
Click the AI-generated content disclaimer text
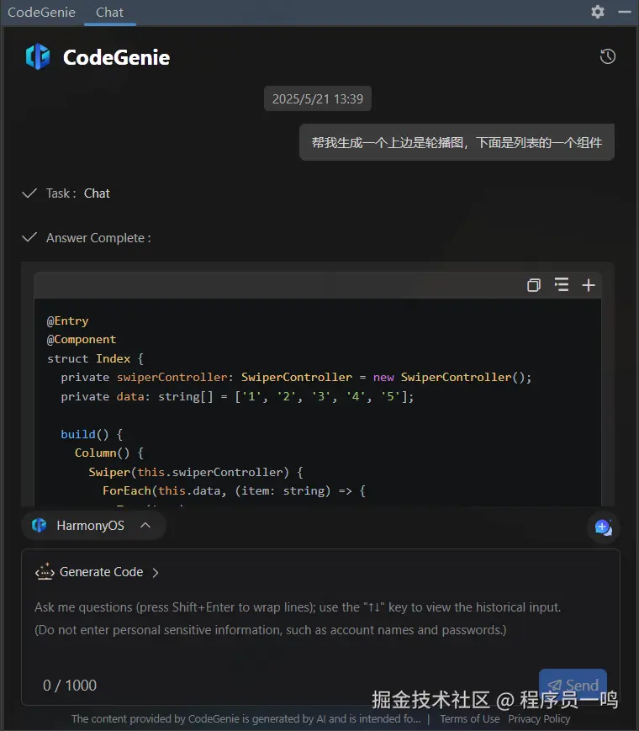pyautogui.click(x=246, y=719)
